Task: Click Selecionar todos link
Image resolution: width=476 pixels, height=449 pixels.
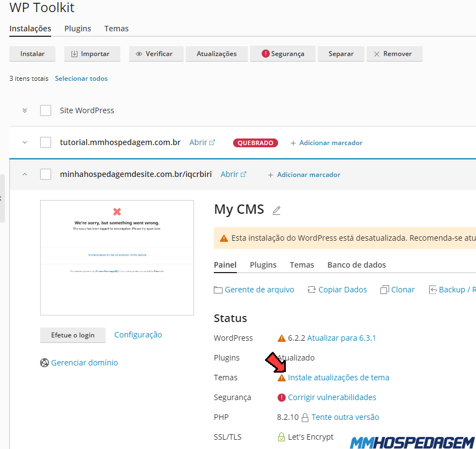Action: (x=81, y=79)
